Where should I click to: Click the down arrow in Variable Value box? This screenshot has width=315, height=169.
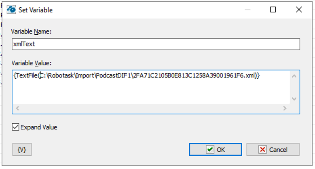point(294,99)
